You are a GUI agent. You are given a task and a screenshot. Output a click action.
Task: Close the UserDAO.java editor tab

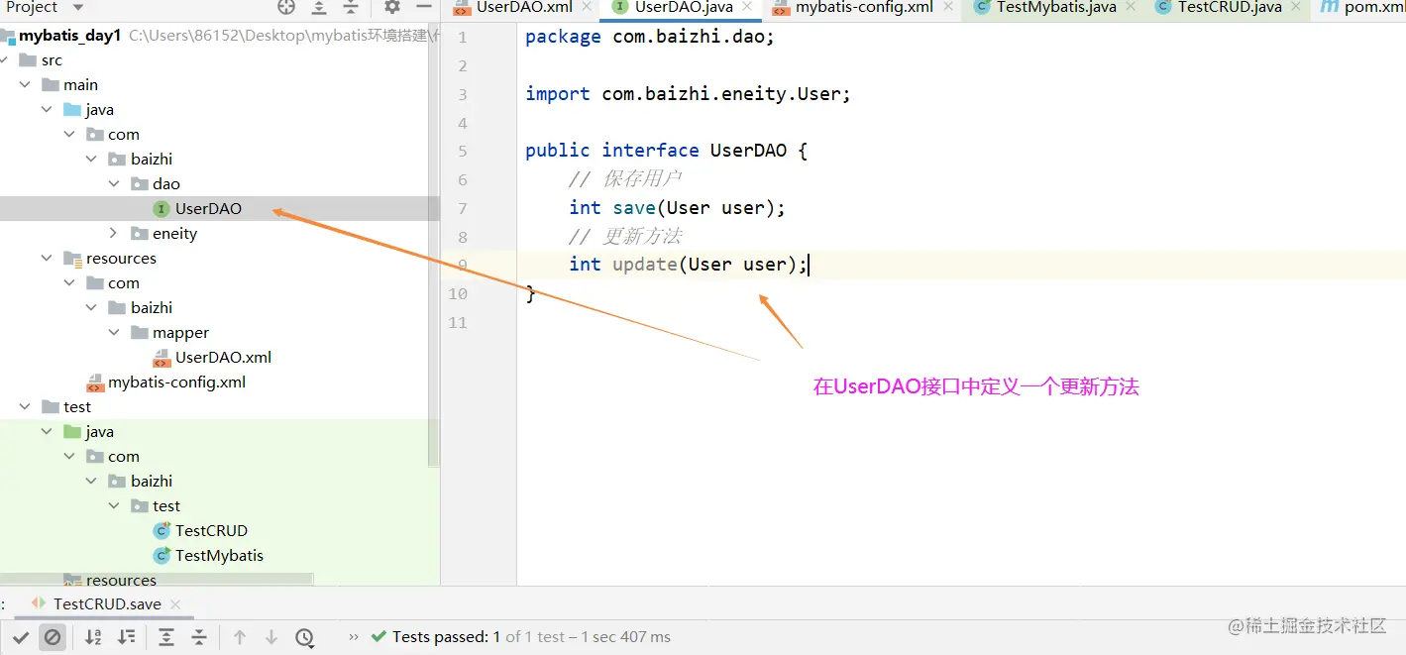746,7
